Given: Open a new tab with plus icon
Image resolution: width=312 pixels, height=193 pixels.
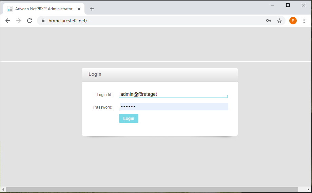Looking at the screenshot, I should pyautogui.click(x=92, y=9).
